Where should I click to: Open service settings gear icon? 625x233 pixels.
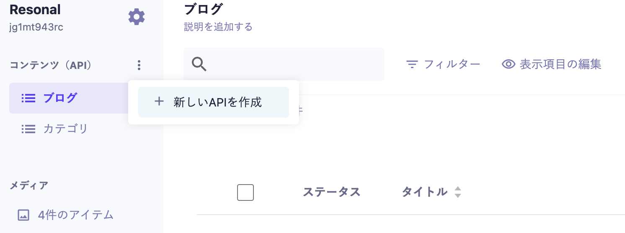coord(137,17)
